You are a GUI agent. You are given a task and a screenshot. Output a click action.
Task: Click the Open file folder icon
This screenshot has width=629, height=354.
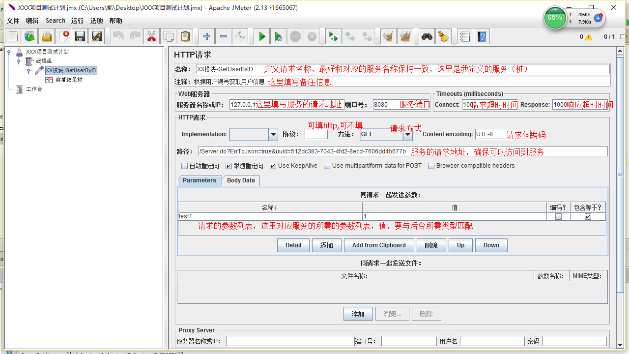coord(47,36)
